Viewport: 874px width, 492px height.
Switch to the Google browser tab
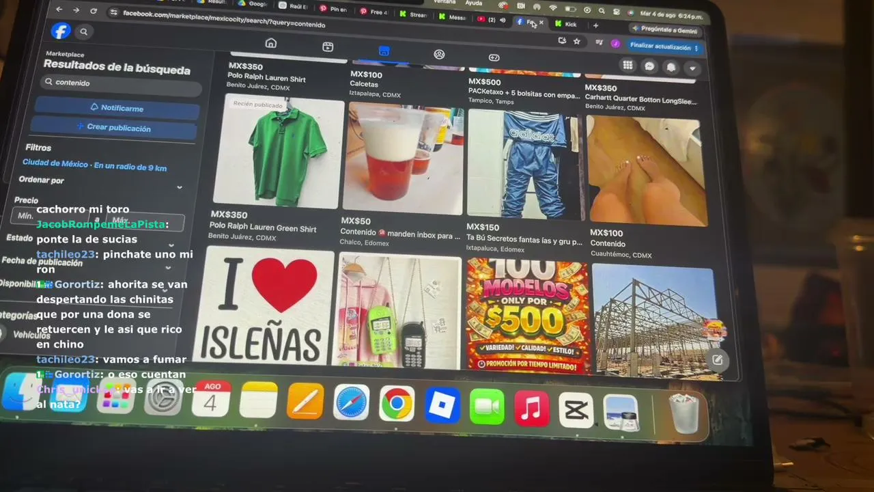[x=254, y=3]
